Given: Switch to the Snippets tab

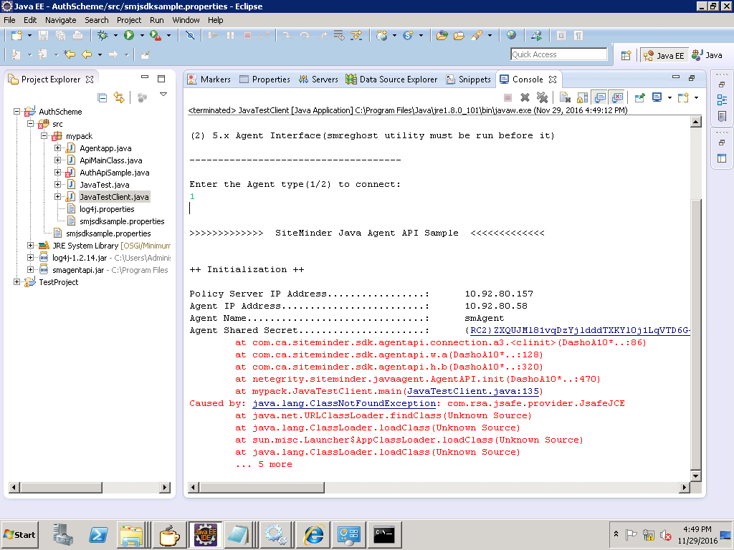Looking at the screenshot, I should click(x=468, y=79).
